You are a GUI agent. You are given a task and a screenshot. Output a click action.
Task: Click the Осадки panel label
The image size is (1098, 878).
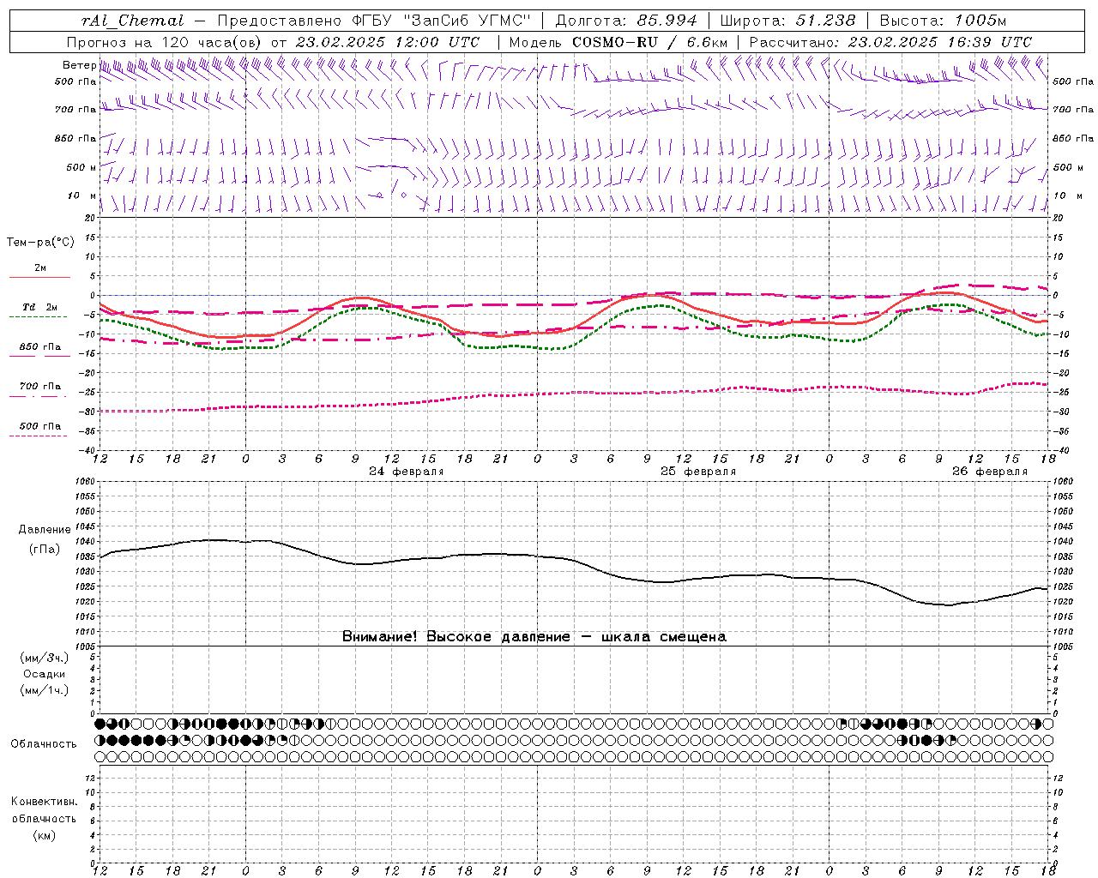pos(45,675)
